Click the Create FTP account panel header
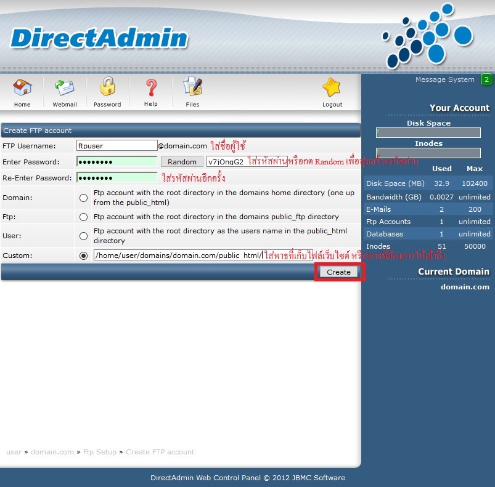 [181, 131]
